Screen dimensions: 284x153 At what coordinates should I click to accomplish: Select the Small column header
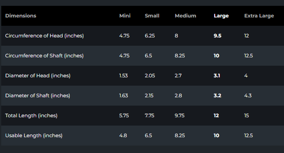coord(152,16)
